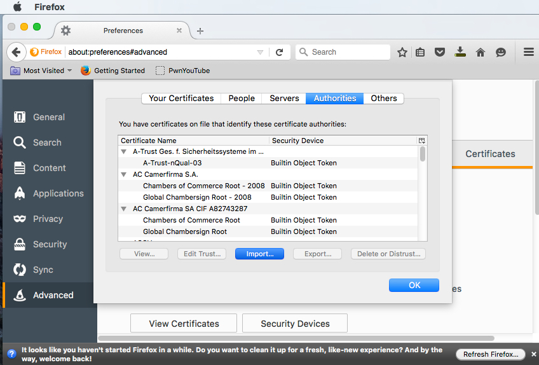Sort by the Security Device column header

(343, 141)
